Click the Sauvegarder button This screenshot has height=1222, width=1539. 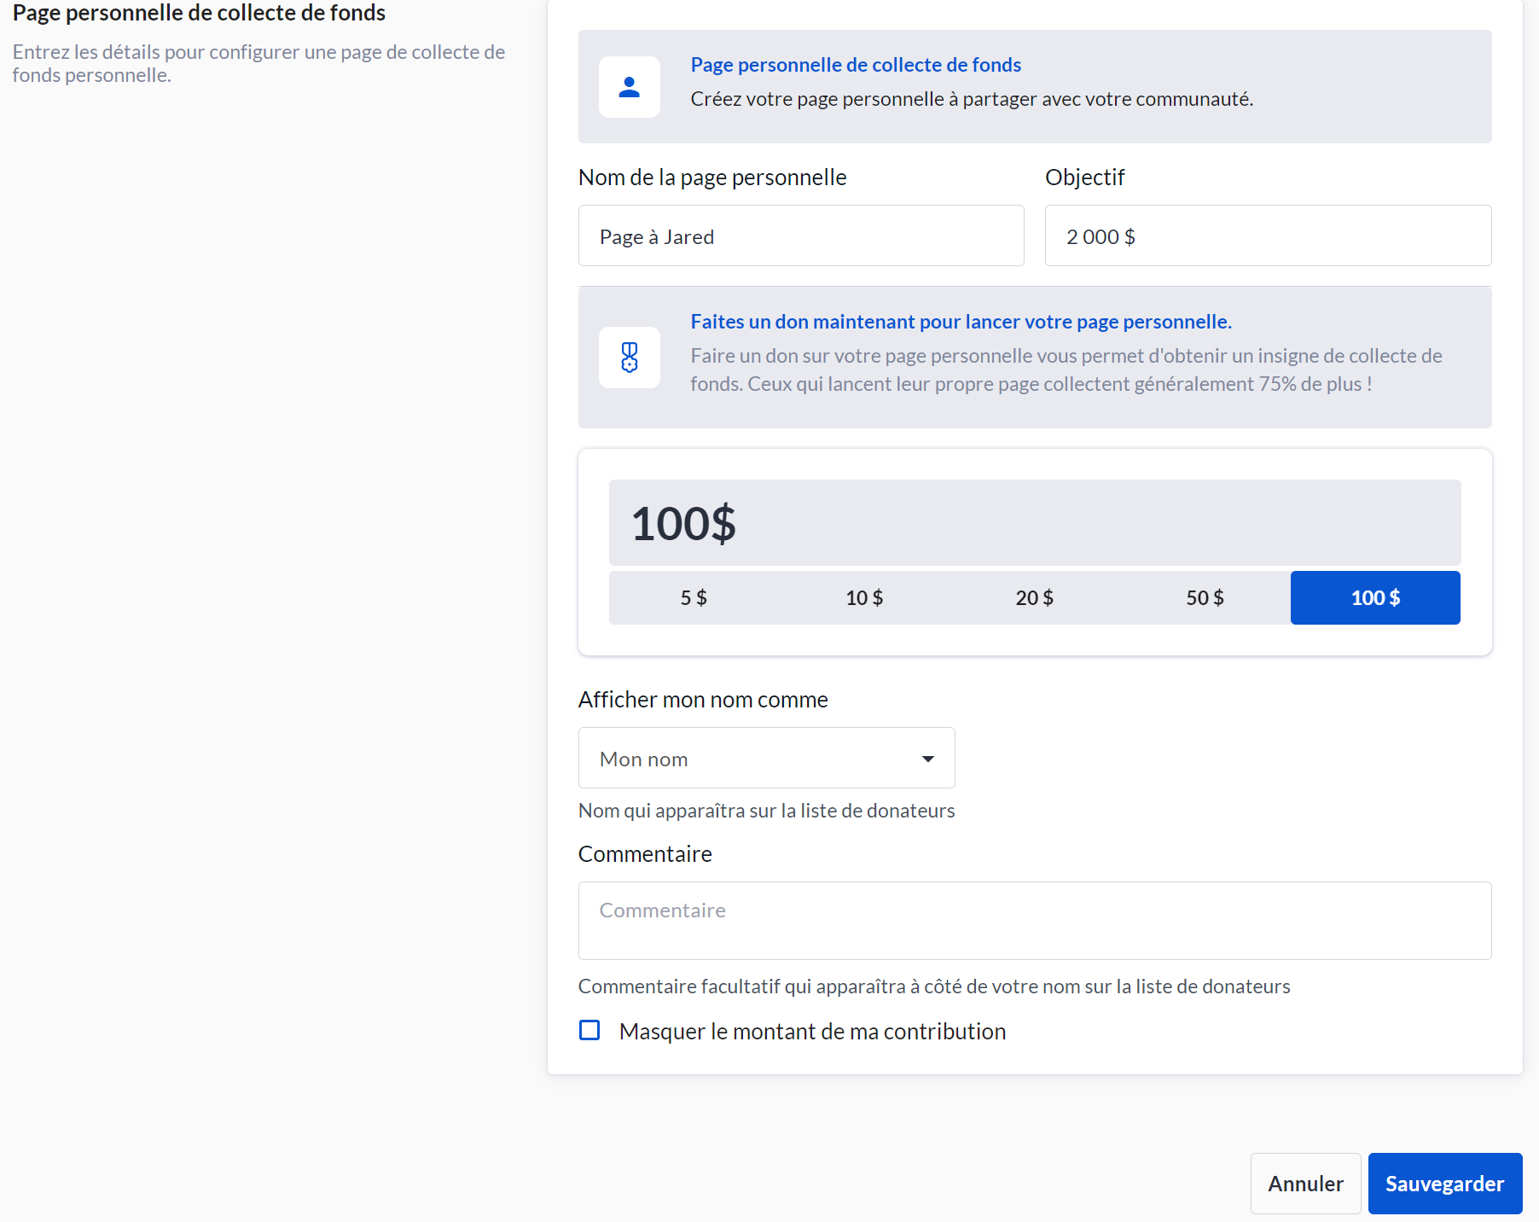tap(1444, 1184)
